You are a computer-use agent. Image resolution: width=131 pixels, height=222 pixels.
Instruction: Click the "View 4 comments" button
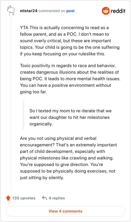pyautogui.click(x=65, y=211)
